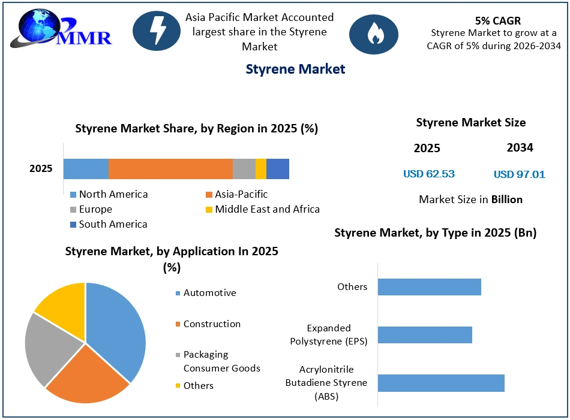The width and height of the screenshot is (570, 420).
Task: Click the "5% CAGR" heading
Action: click(x=497, y=21)
